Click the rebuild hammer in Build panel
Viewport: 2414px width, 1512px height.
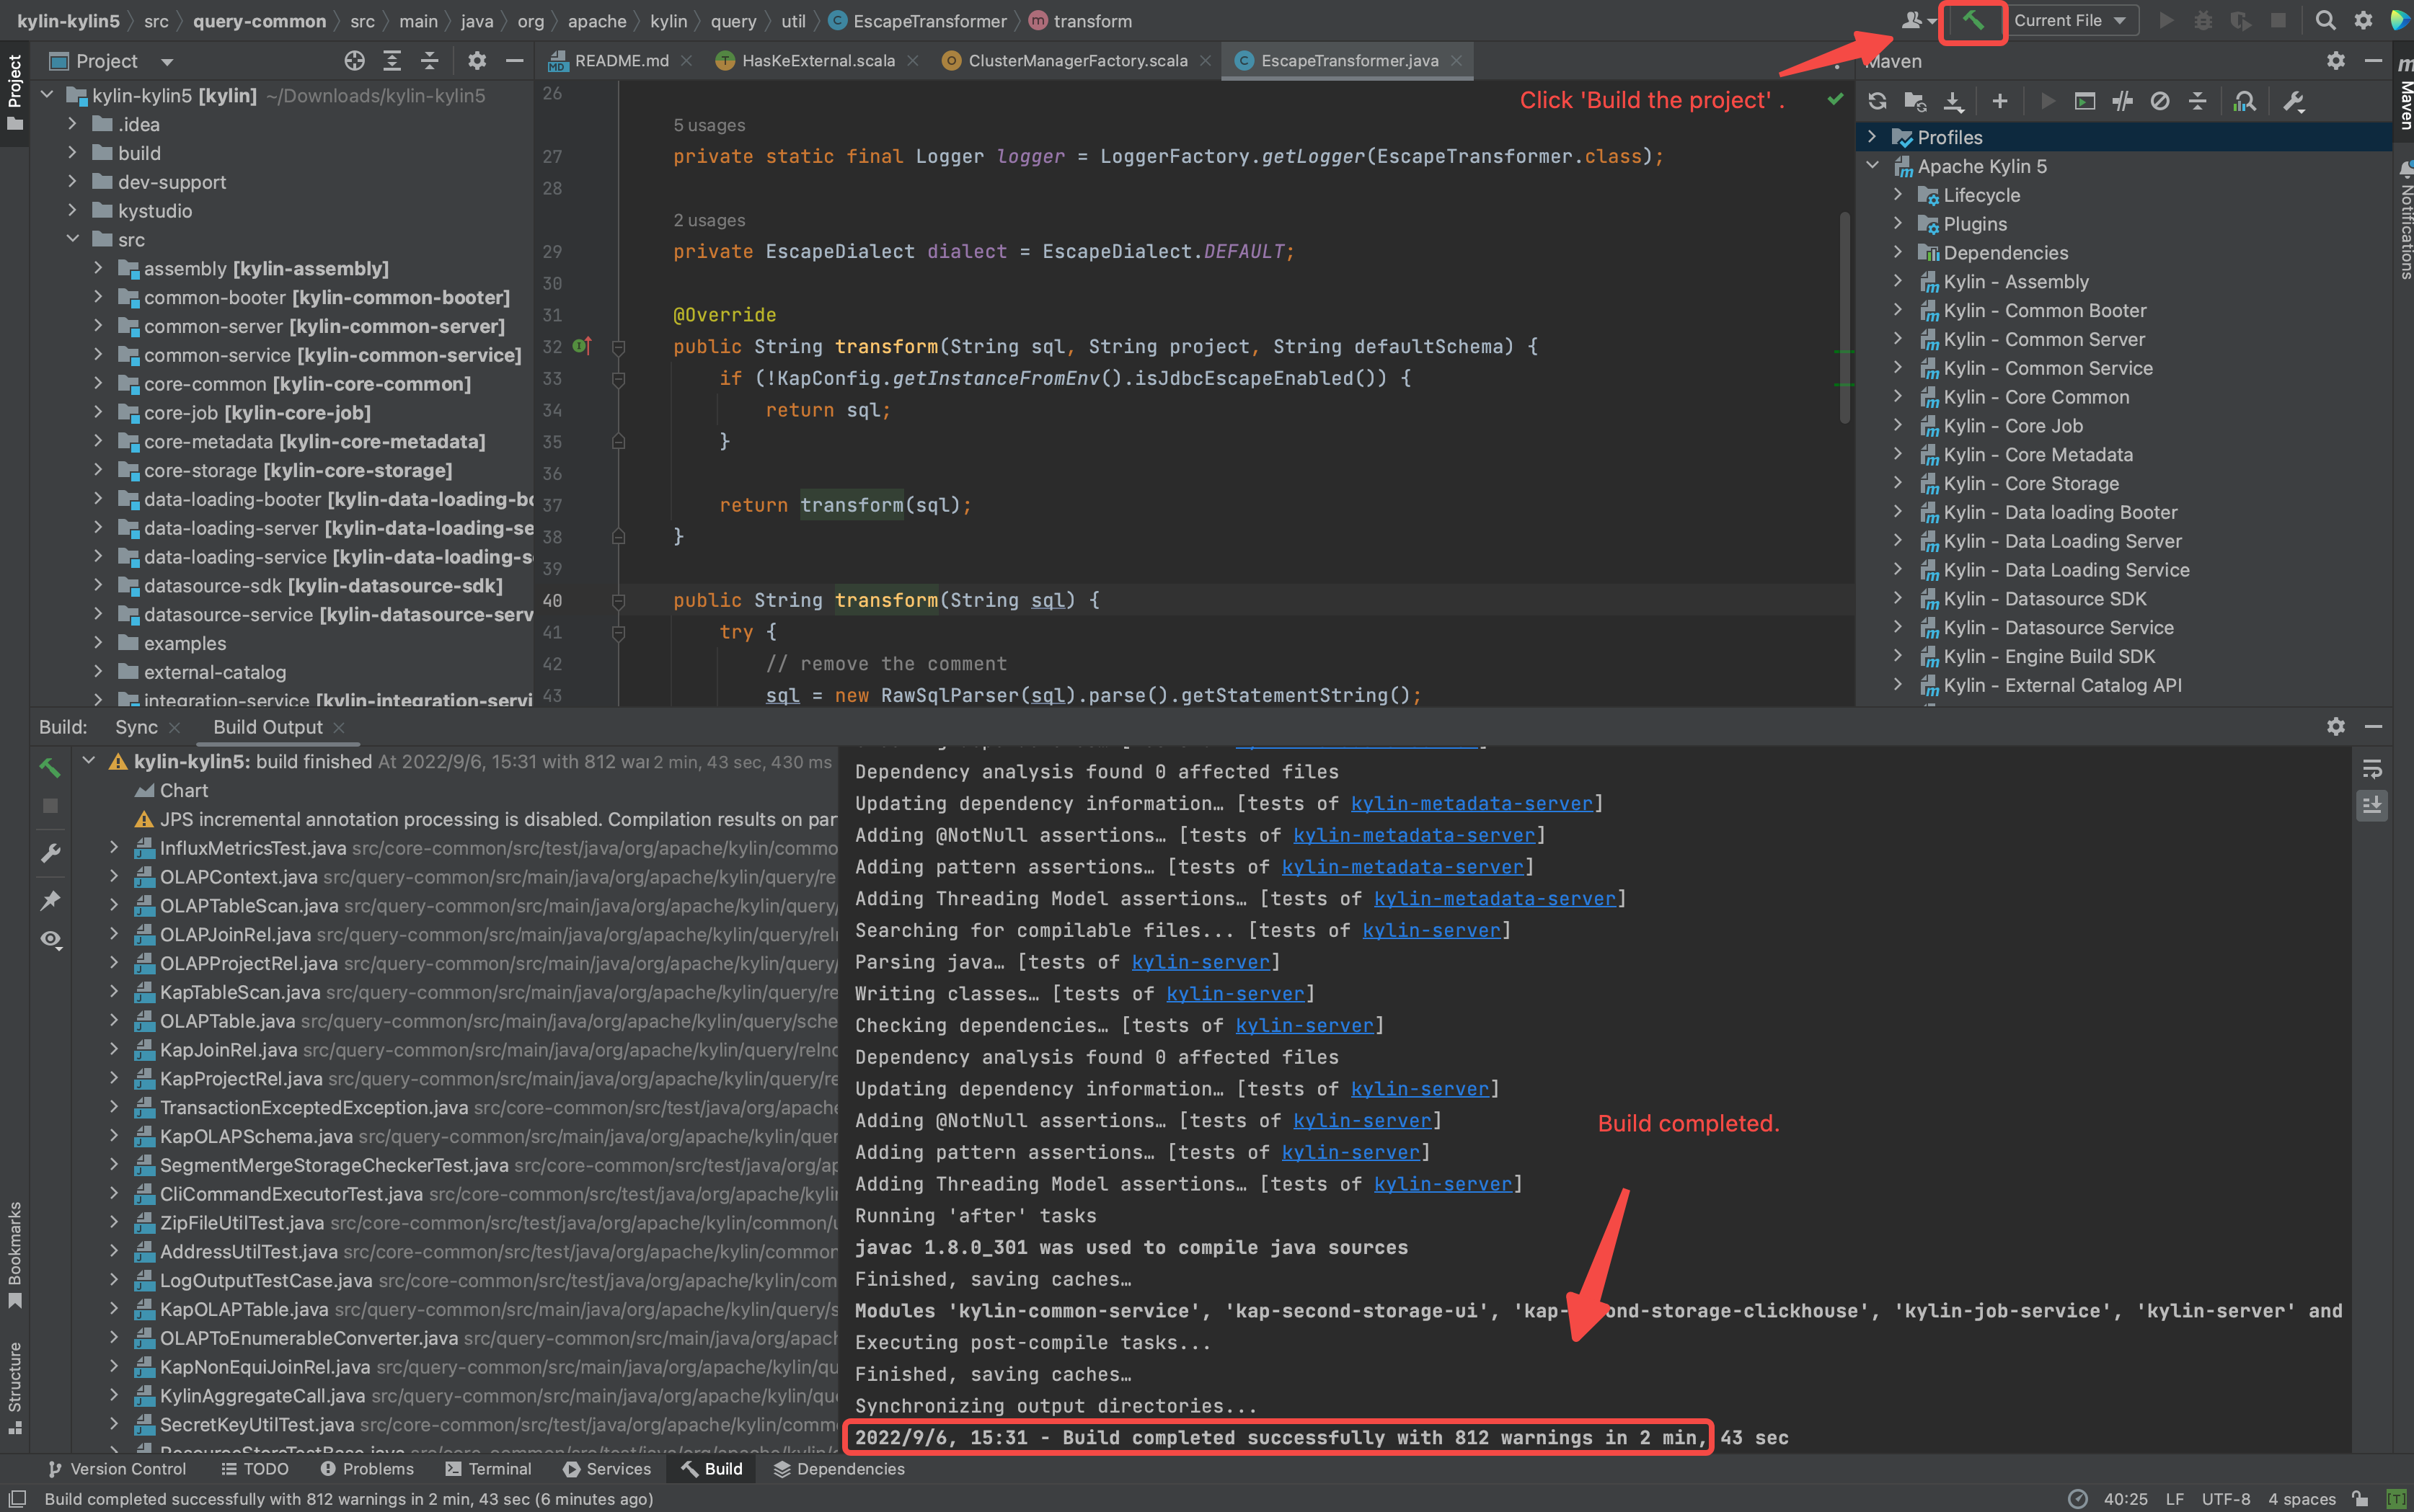(50, 767)
